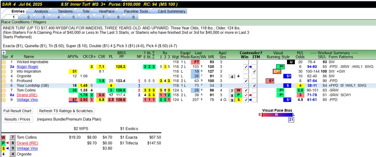Click the Visual Pace Bias gradient bar

click(277, 115)
